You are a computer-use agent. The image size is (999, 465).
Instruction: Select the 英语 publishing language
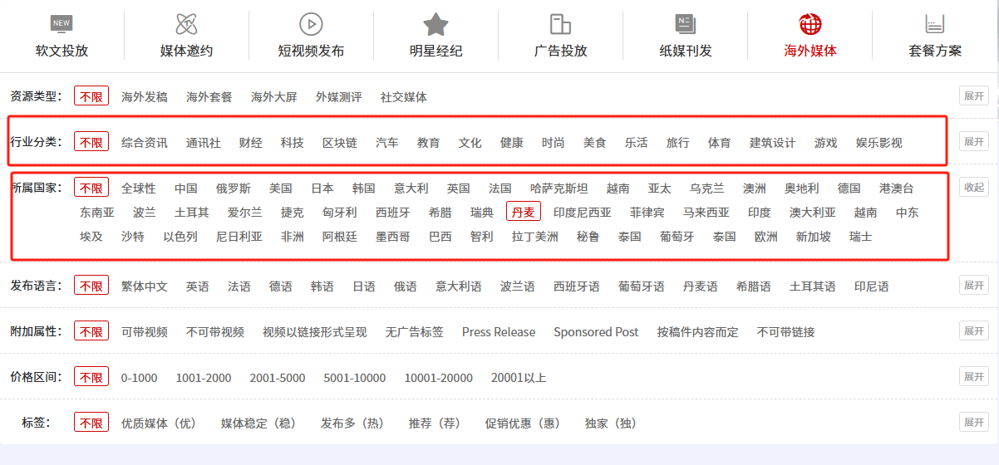tap(198, 286)
